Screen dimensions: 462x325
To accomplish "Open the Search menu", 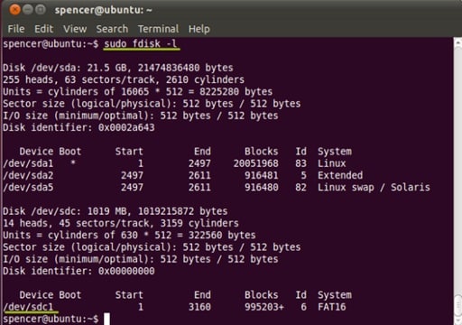I will [112, 29].
